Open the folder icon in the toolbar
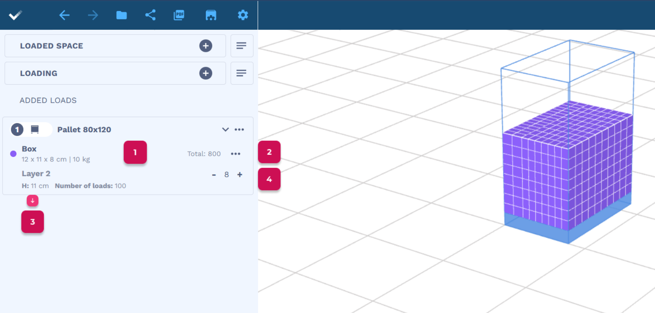 [x=122, y=15]
